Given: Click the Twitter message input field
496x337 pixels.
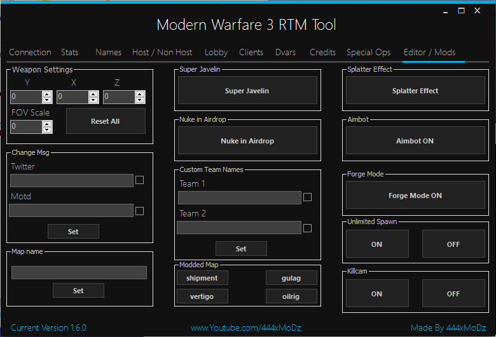Looking at the screenshot, I should [x=72, y=180].
